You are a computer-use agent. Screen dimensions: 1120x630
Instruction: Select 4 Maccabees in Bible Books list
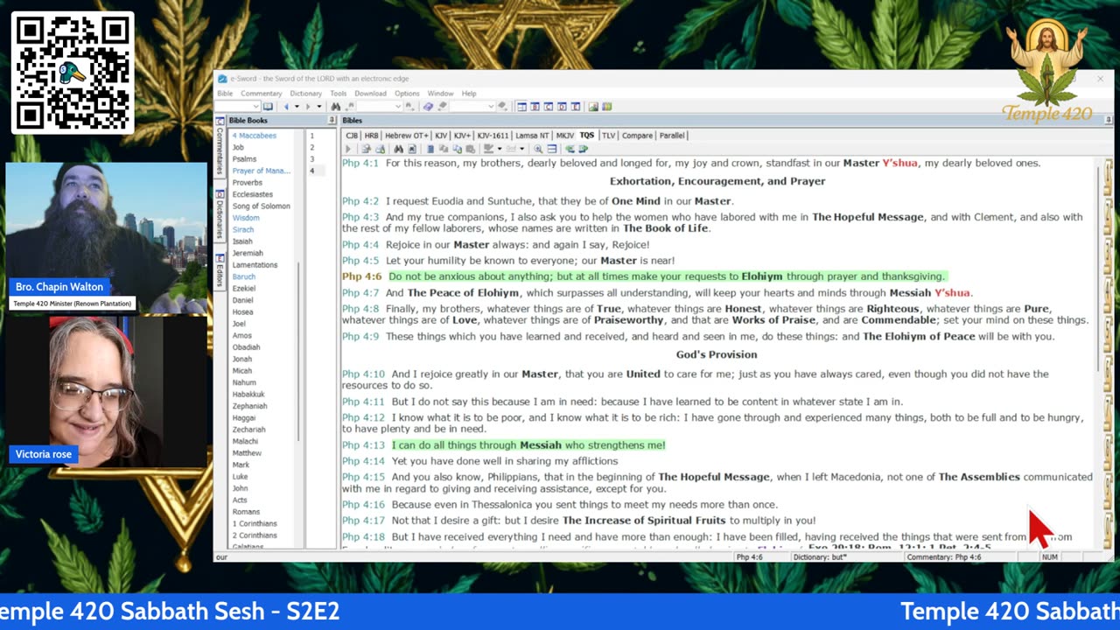(x=254, y=136)
